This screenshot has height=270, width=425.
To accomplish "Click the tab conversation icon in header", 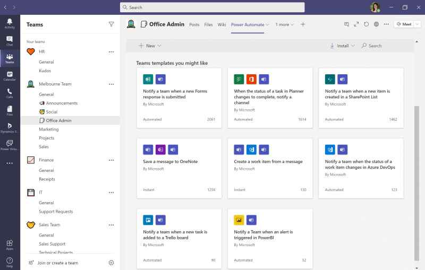I will pos(346,24).
